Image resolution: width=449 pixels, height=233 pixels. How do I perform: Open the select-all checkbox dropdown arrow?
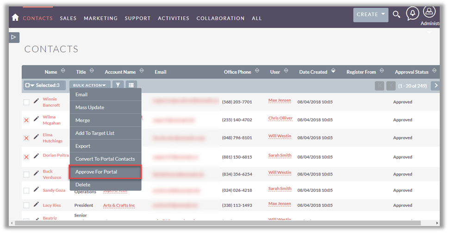tap(32, 85)
